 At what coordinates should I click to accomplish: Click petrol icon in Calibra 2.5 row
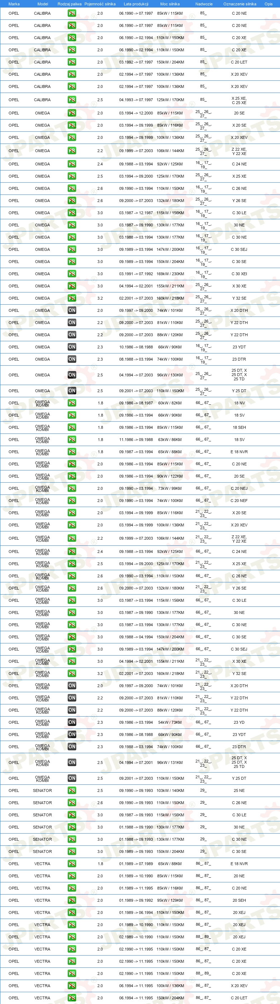72,100
